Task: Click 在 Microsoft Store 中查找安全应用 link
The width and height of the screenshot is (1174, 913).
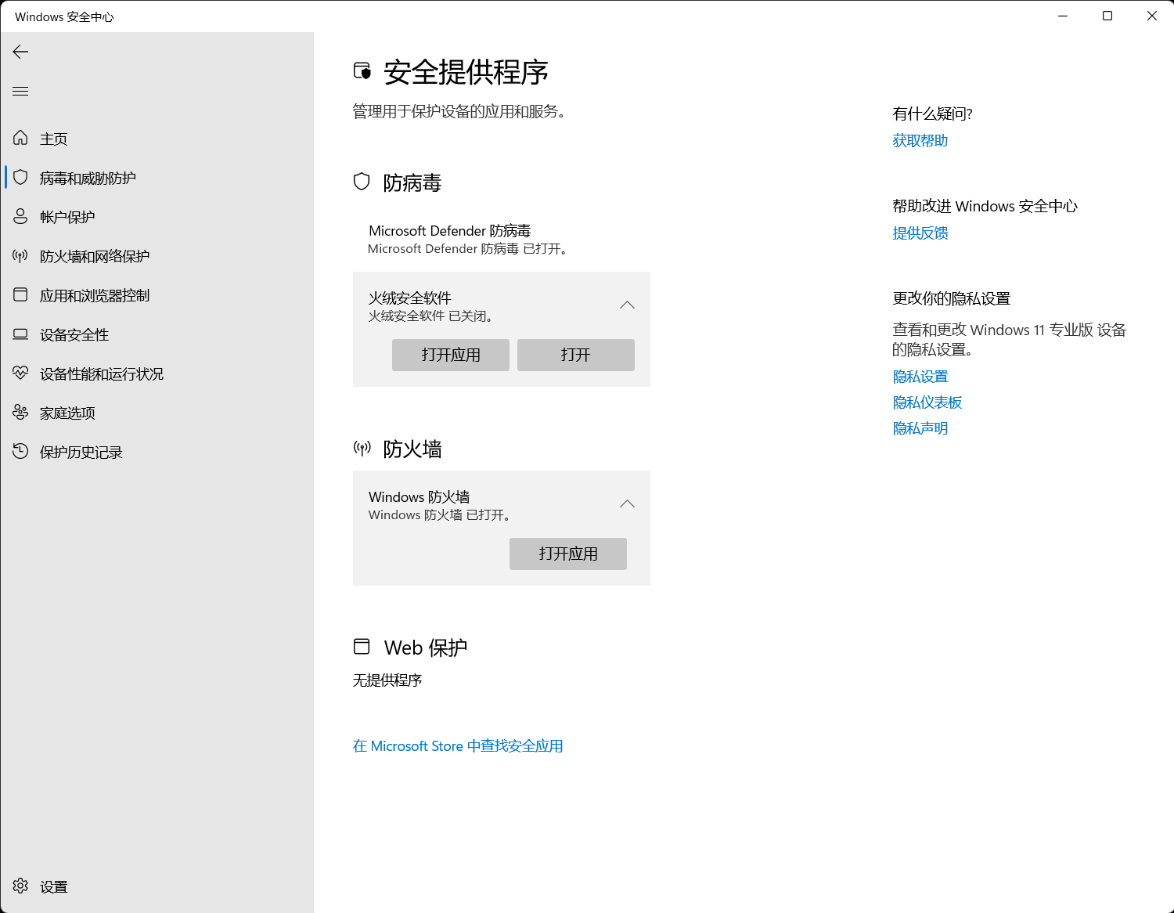Action: [458, 746]
